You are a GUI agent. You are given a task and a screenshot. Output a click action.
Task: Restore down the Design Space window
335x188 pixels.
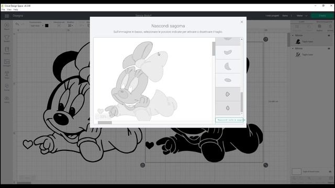(x=323, y=6)
